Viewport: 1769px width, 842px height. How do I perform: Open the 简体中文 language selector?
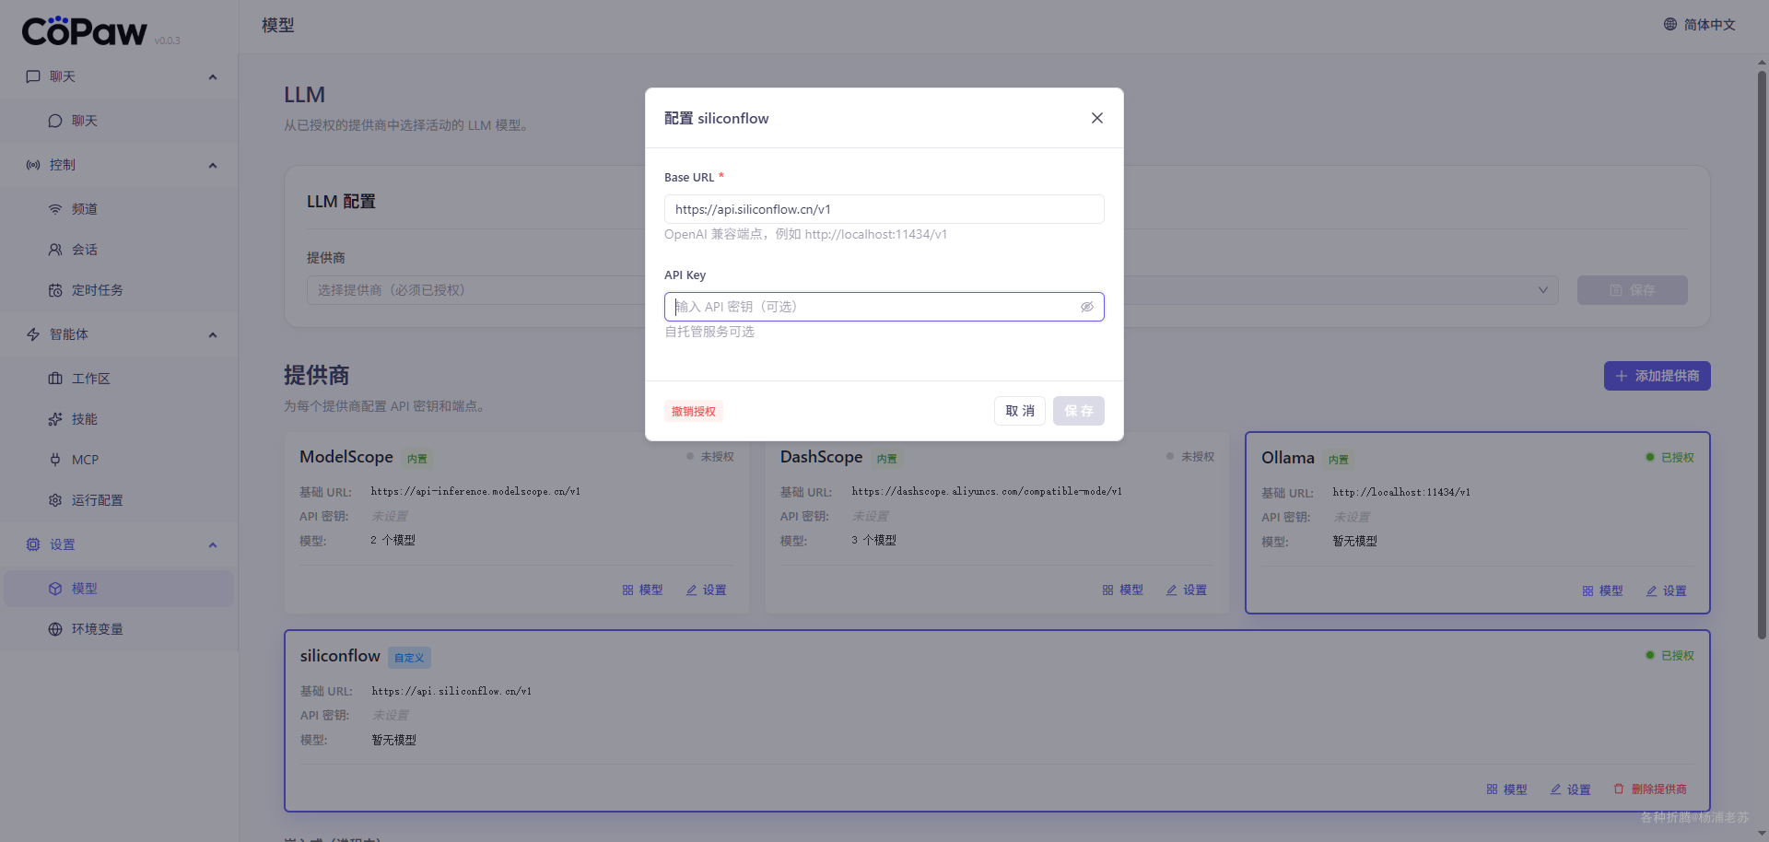point(1699,25)
